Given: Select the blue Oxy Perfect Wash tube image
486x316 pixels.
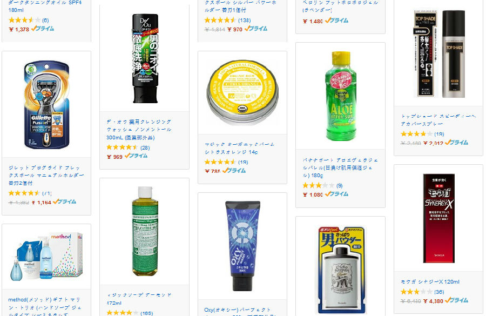Looking at the screenshot, I should click(x=242, y=246).
